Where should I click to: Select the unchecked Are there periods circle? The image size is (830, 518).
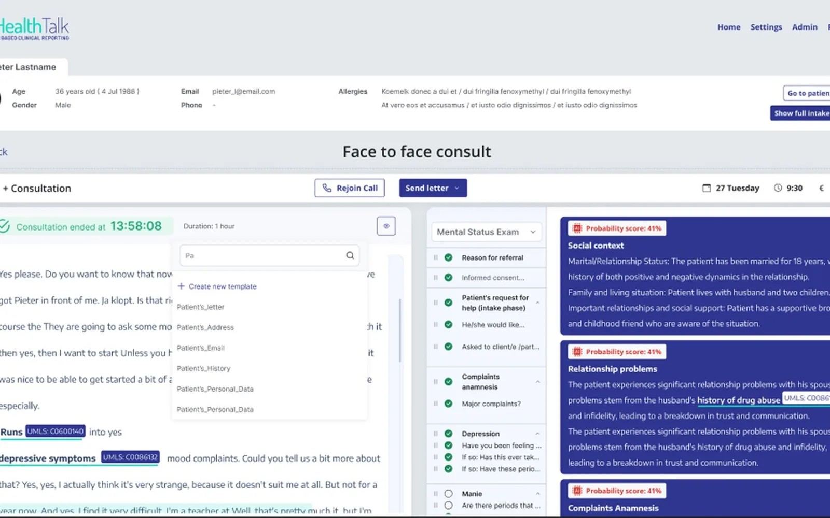point(449,506)
